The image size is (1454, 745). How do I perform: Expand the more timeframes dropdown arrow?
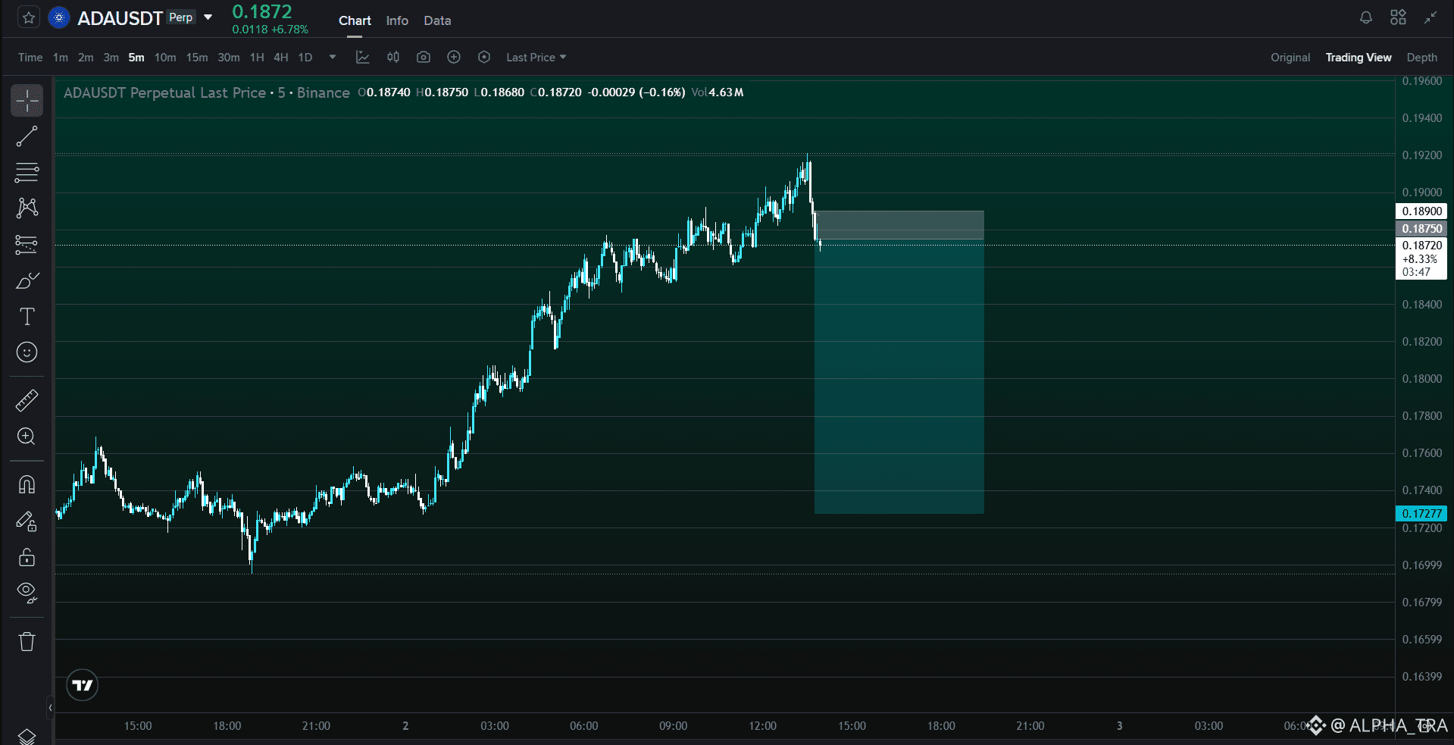(x=333, y=57)
